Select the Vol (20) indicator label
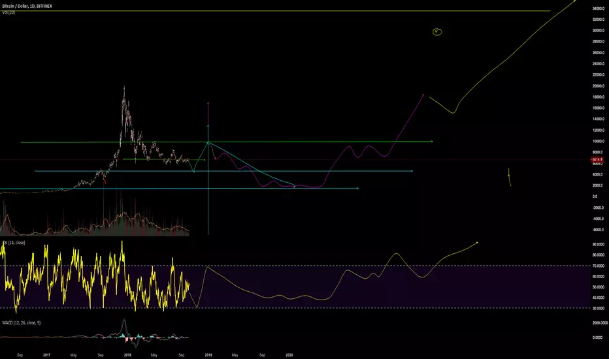 point(8,12)
